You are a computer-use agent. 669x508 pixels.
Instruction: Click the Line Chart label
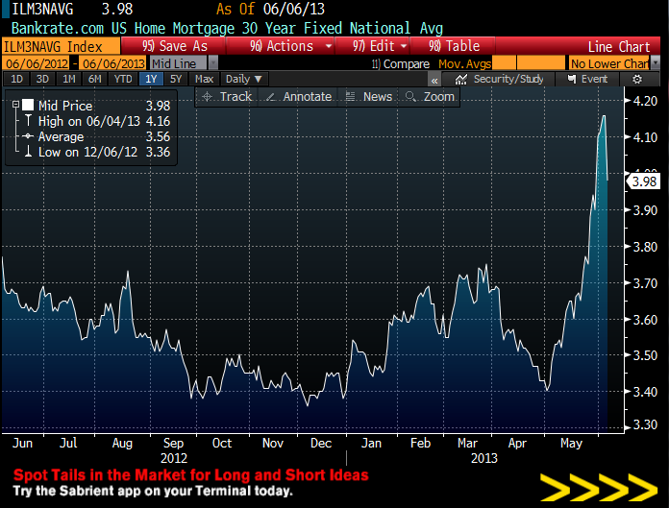(x=619, y=46)
